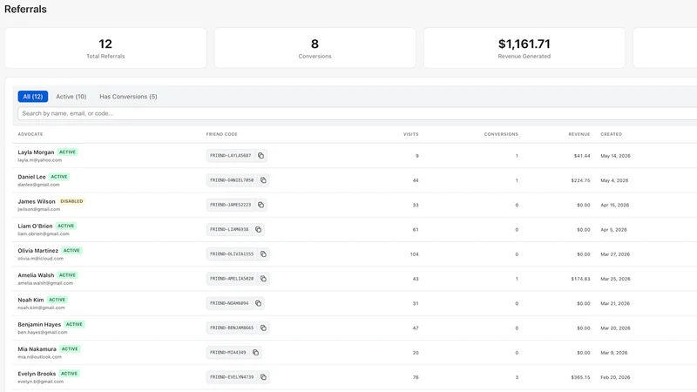Image resolution: width=697 pixels, height=392 pixels.
Task: Click the Daniel Lee advocate name
Action: (x=31, y=177)
